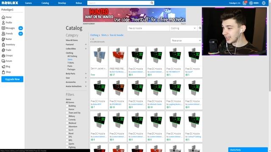
Task: Open Develop in the top navigation
Action: 62,3
